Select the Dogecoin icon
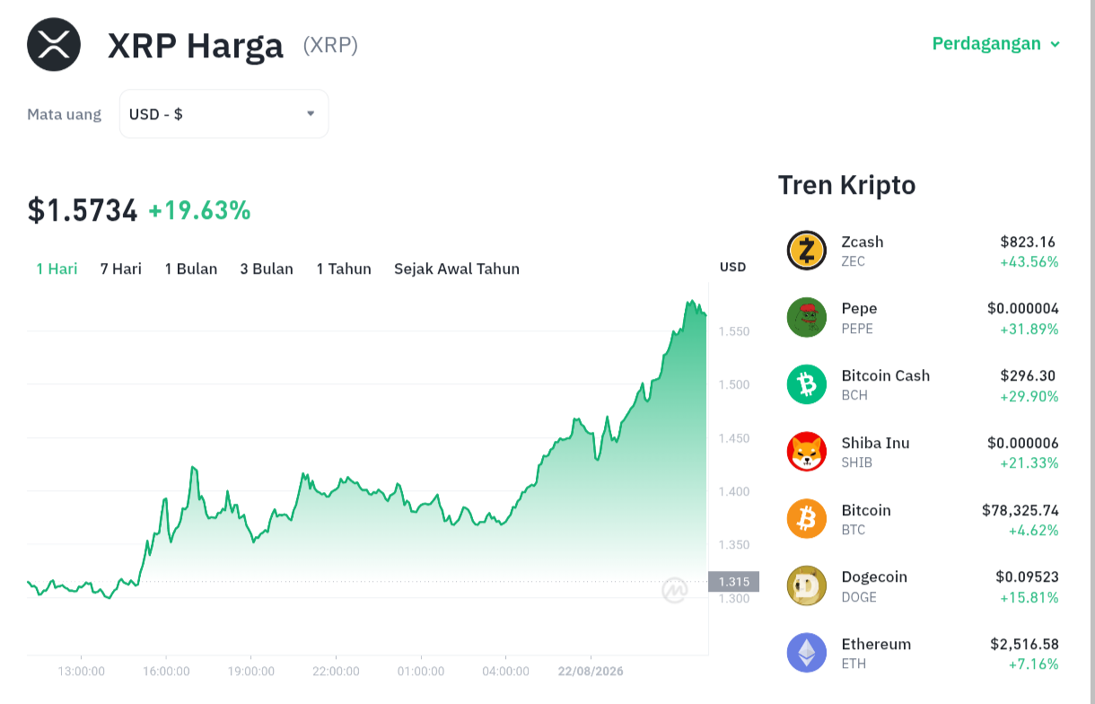 tap(806, 586)
